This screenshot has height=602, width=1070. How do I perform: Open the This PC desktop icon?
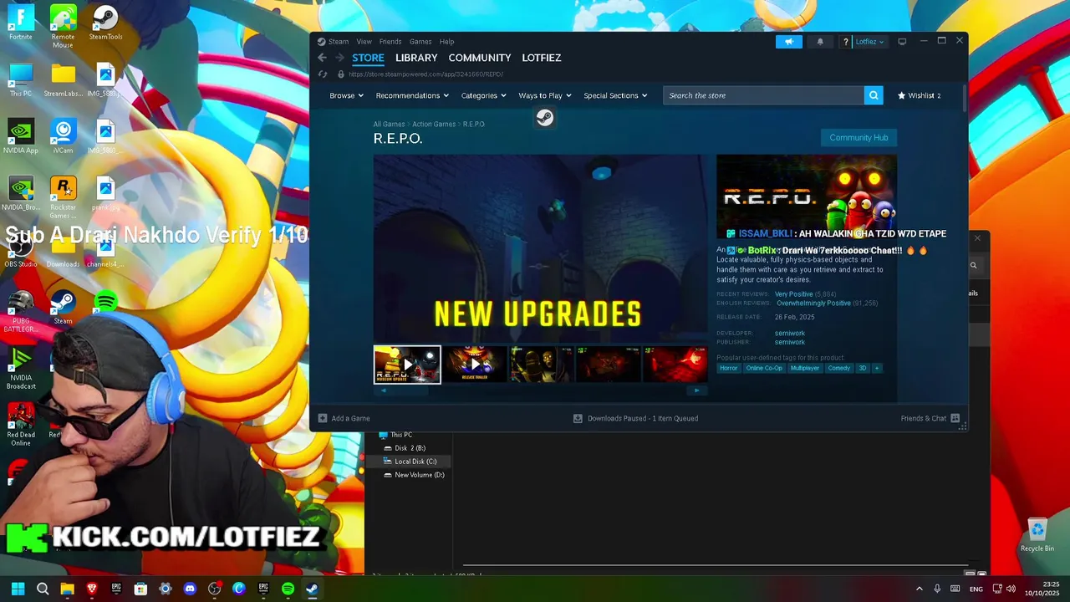pos(21,80)
